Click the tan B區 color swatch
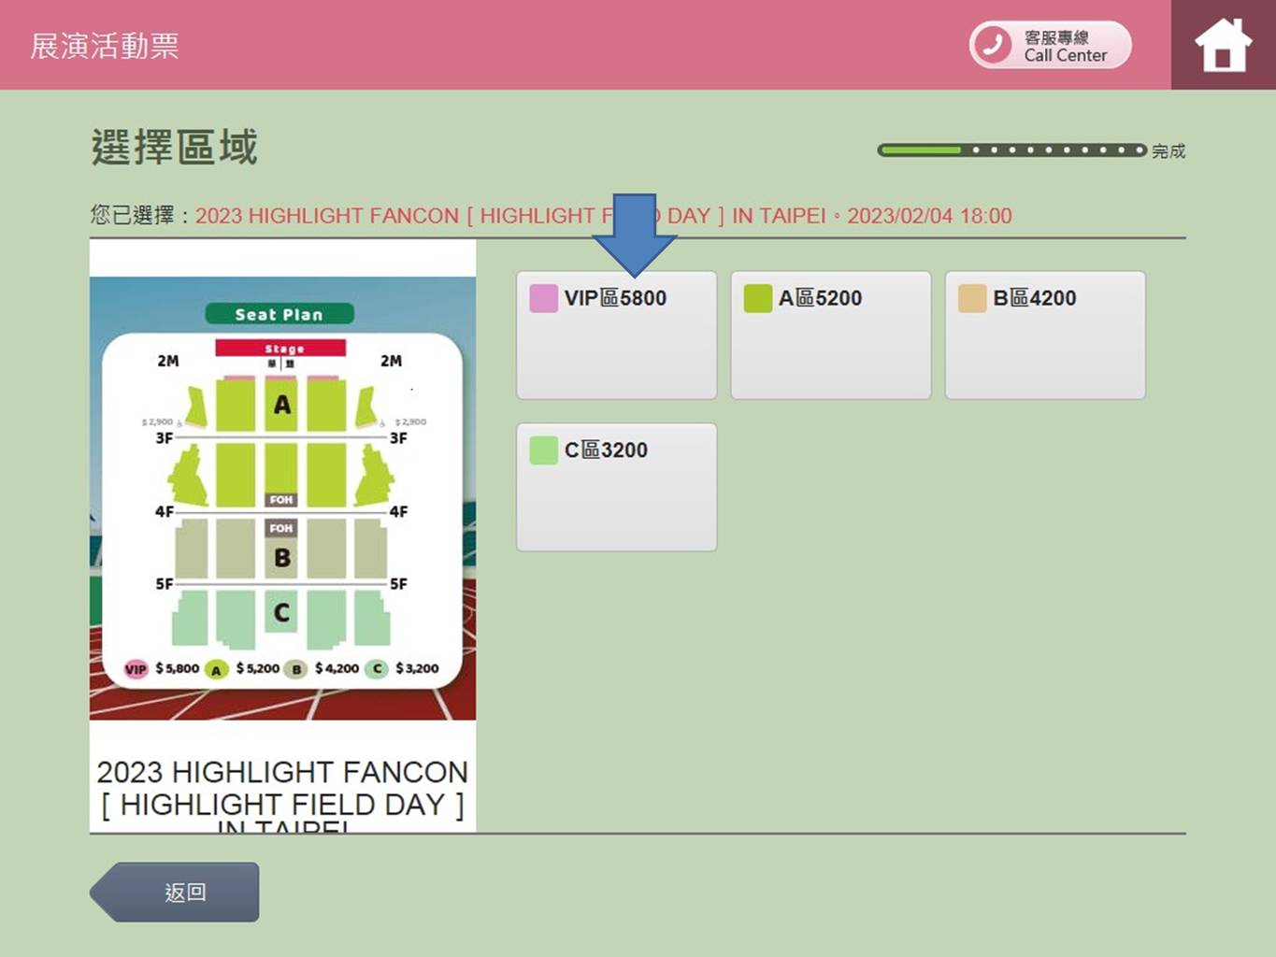The height and width of the screenshot is (957, 1276). [972, 298]
